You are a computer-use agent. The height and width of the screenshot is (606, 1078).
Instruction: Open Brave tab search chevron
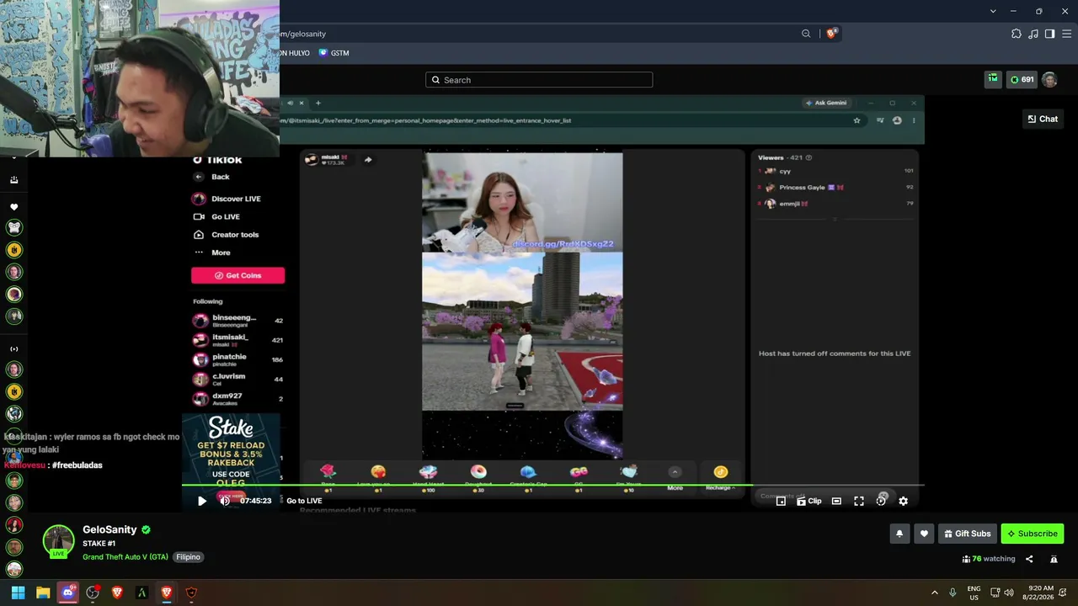point(993,11)
